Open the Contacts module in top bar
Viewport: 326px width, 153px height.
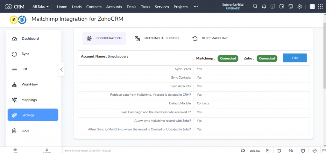click(x=94, y=7)
